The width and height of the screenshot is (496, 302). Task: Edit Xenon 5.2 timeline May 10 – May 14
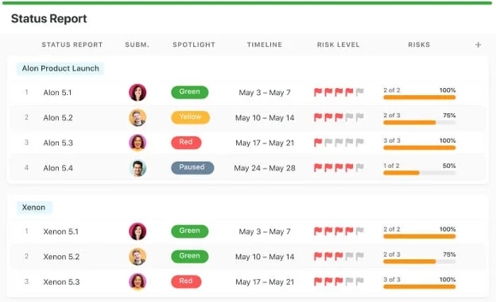pyautogui.click(x=265, y=257)
